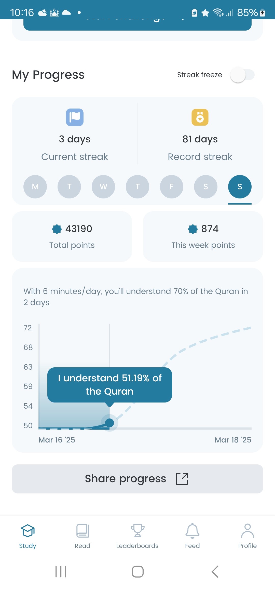Image resolution: width=275 pixels, height=590 pixels.
Task: Tap the blue flag current streak icon
Action: [75, 117]
